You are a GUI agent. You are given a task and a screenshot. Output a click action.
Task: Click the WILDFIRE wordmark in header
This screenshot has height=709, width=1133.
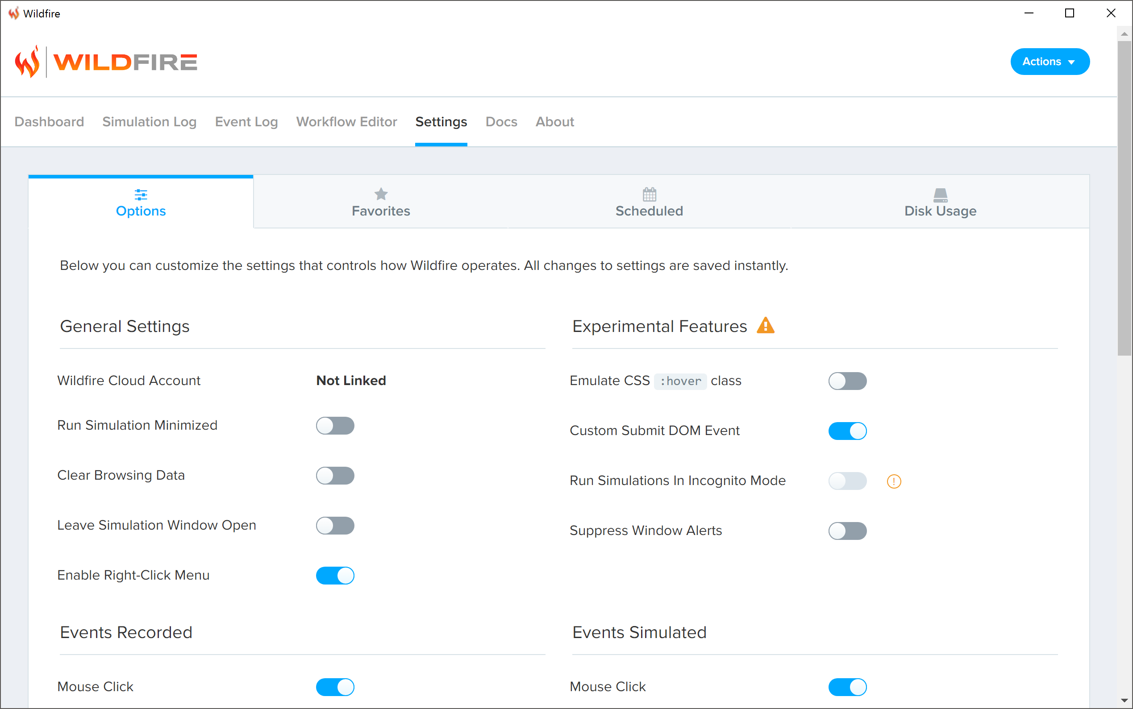click(x=125, y=62)
